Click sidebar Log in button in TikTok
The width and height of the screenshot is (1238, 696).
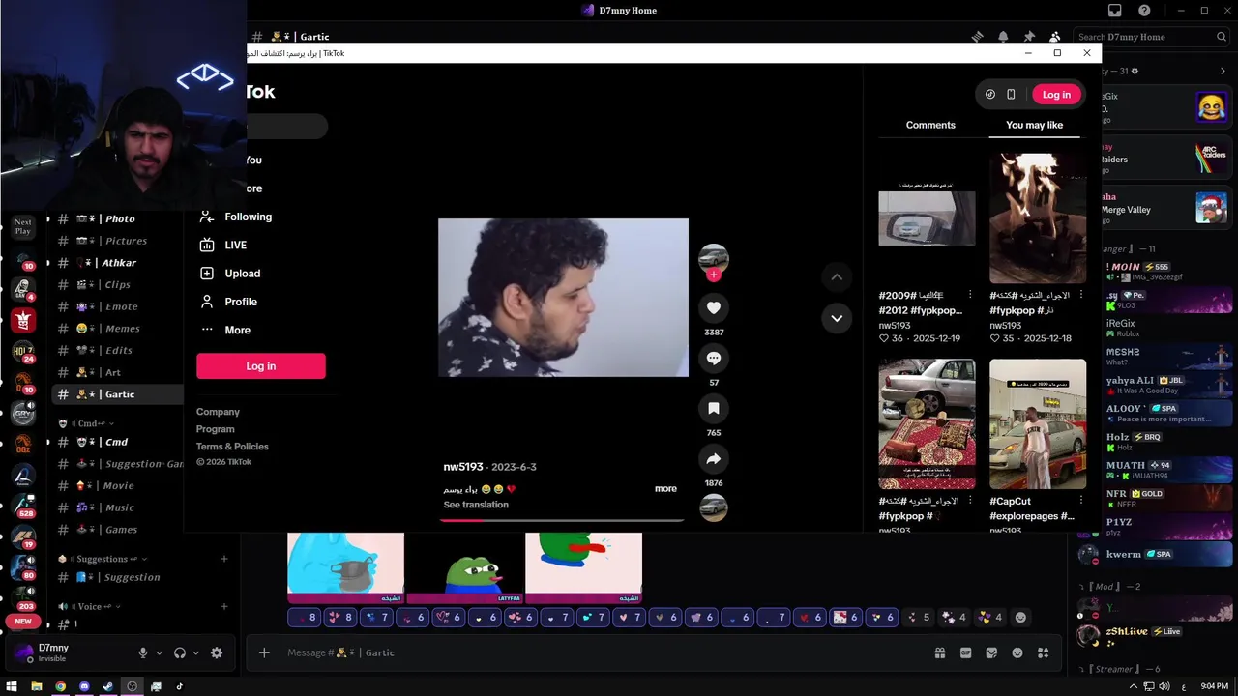261,366
